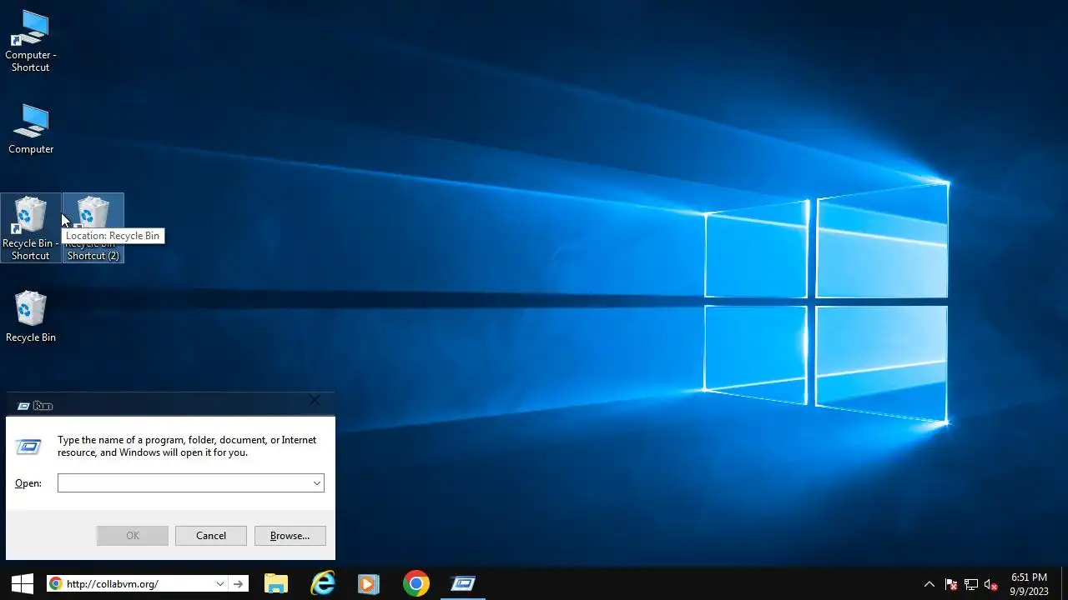Open the network status tray icon

(x=971, y=584)
